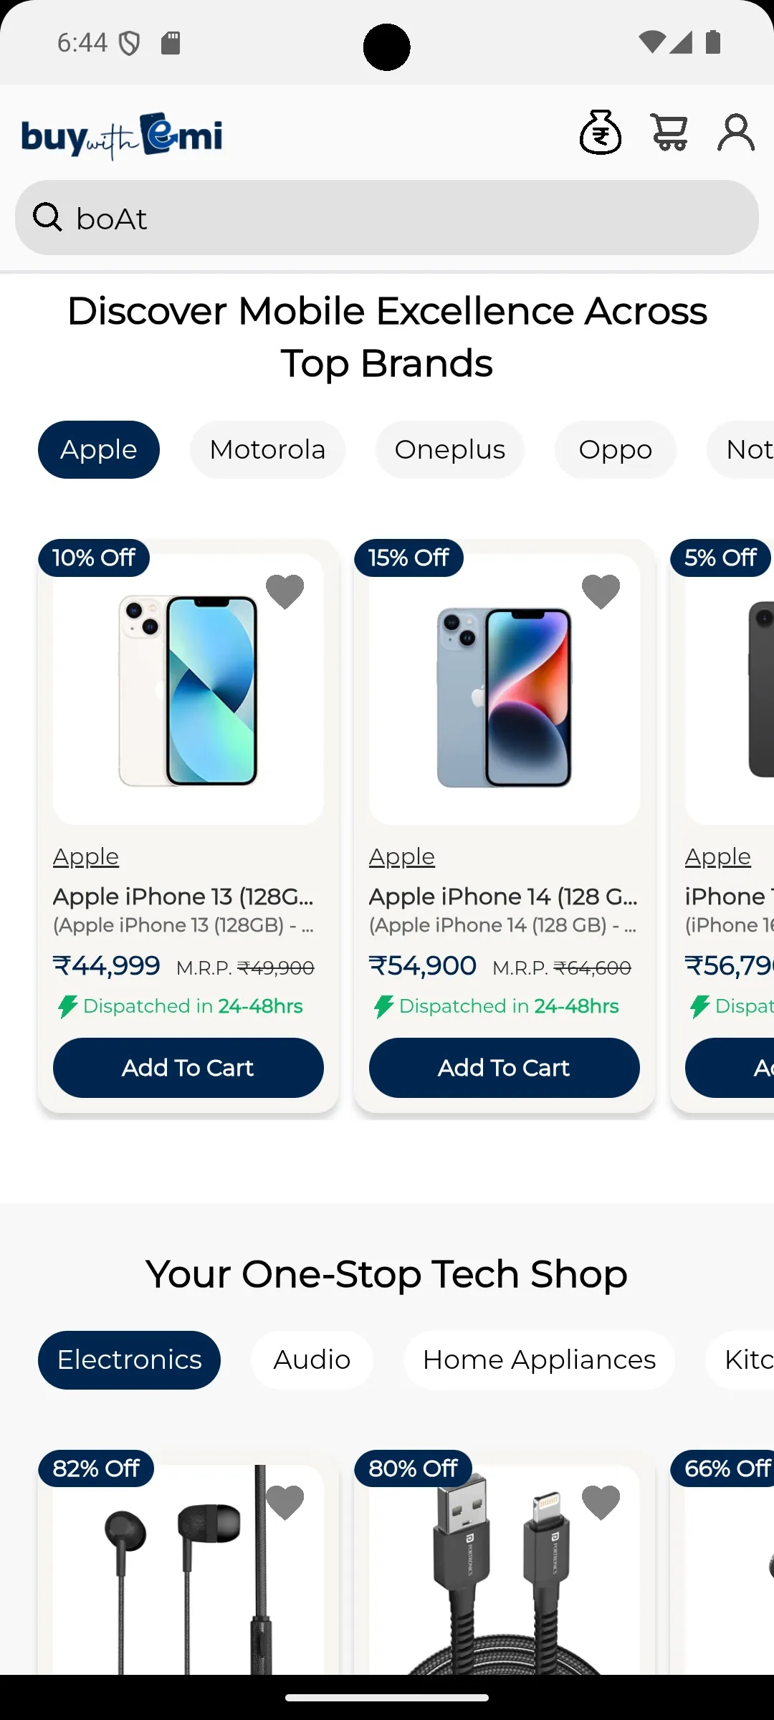Add the Apple iPhone 13 to cart

pyautogui.click(x=188, y=1067)
